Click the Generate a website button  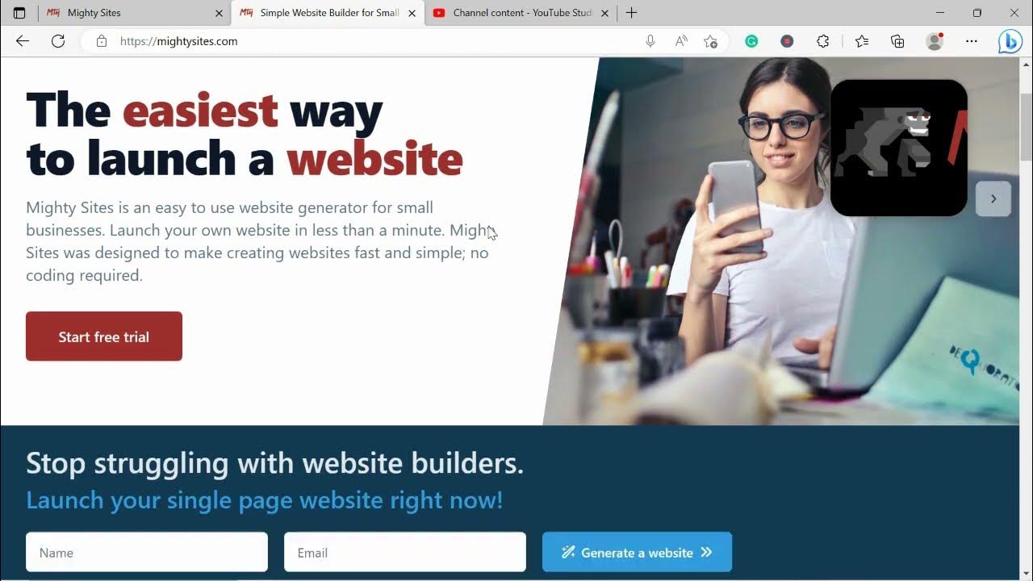[637, 552]
